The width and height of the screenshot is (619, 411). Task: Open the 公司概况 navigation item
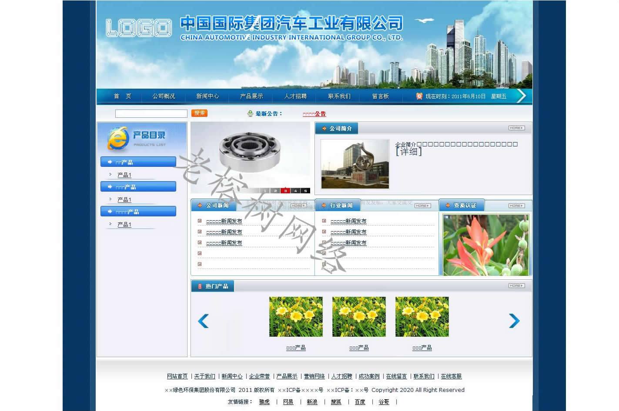(x=164, y=96)
